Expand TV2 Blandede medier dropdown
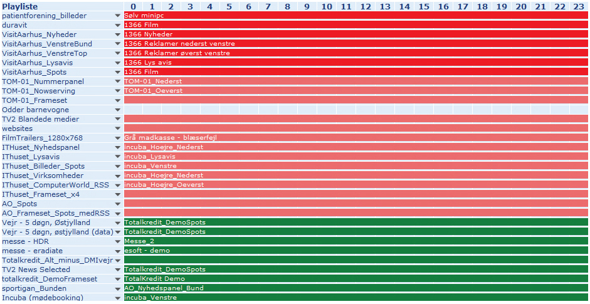The height and width of the screenshot is (304, 590). 118,119
